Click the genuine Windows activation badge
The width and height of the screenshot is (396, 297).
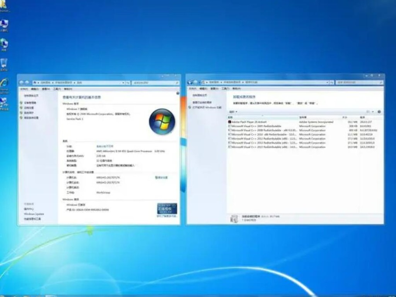click(x=168, y=208)
